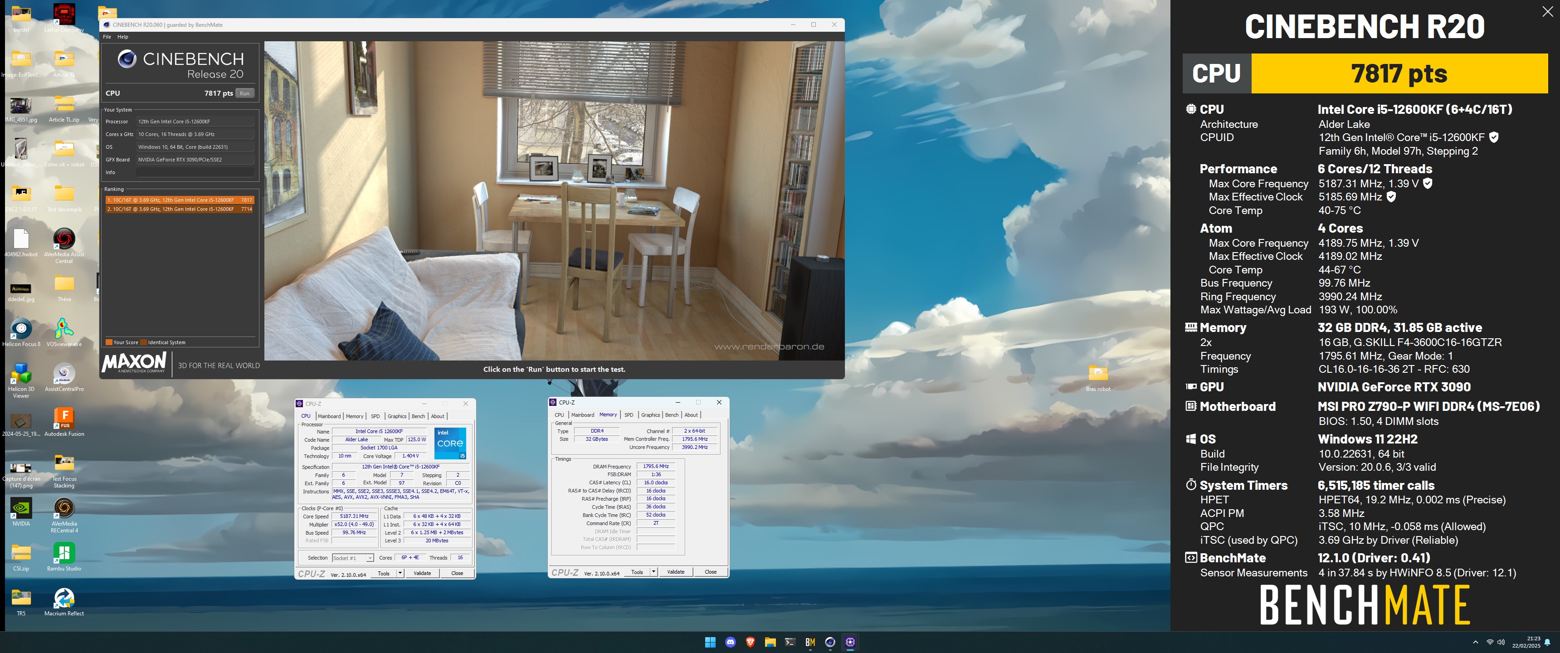The image size is (1560, 653).
Task: Show hidden system tray icons
Action: pos(1475,642)
